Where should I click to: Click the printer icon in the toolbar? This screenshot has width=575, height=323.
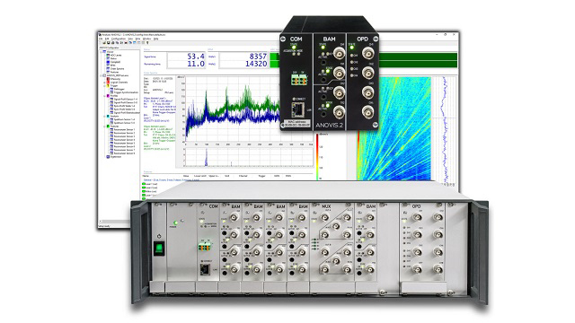pyautogui.click(x=113, y=43)
